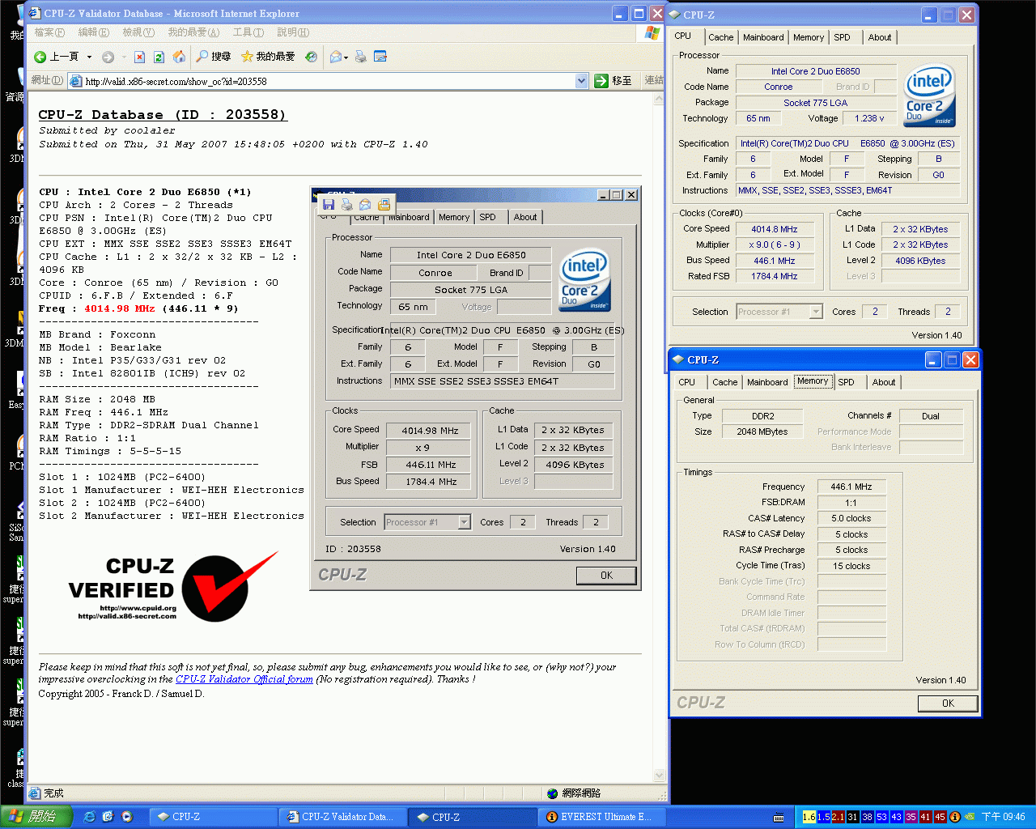The height and width of the screenshot is (829, 1036).
Task: Click the red 2.1 EVEREST tray reading
Action: point(838,817)
